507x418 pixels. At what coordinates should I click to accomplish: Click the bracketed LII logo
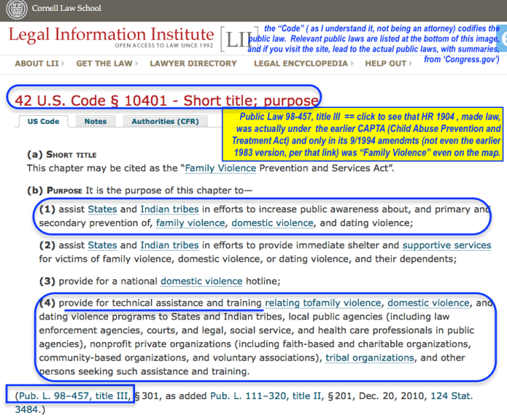(238, 38)
